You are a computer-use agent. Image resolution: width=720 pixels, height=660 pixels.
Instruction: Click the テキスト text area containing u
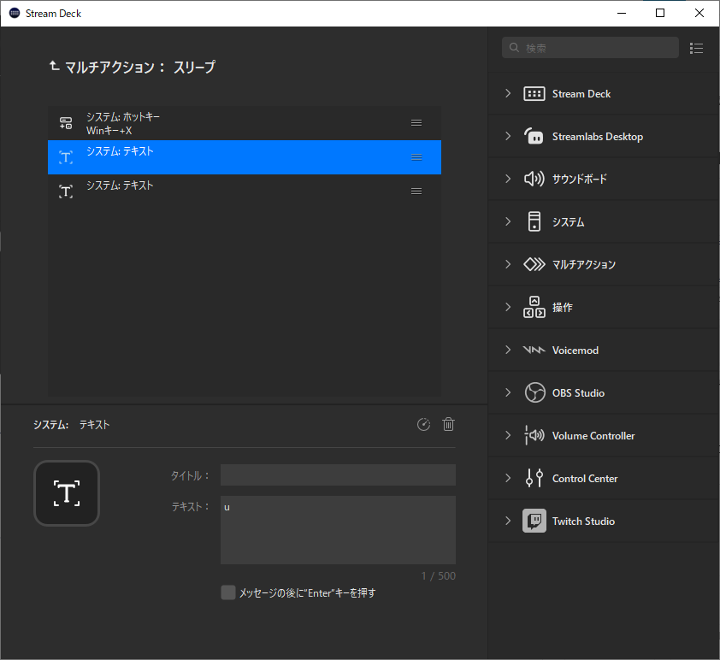click(338, 530)
